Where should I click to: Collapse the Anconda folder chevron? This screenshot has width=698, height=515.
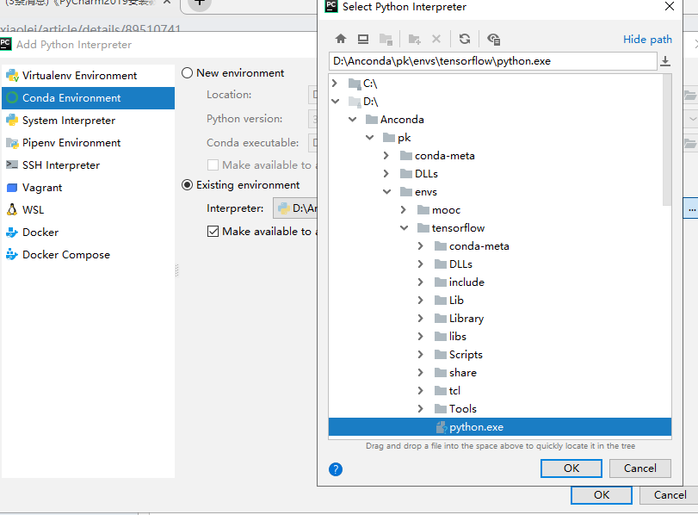353,120
